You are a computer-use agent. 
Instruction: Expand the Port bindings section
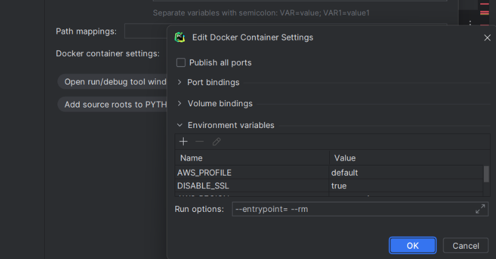[179, 82]
